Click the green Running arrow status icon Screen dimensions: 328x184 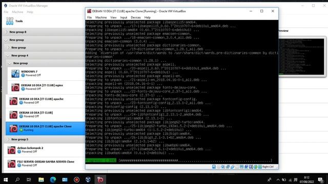pyautogui.click(x=21, y=130)
